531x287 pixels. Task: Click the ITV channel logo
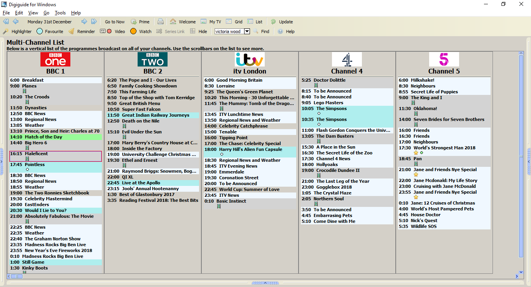[250, 59]
